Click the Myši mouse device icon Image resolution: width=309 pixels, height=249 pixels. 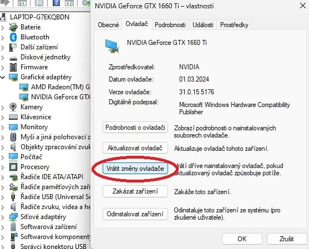[x=13, y=137]
